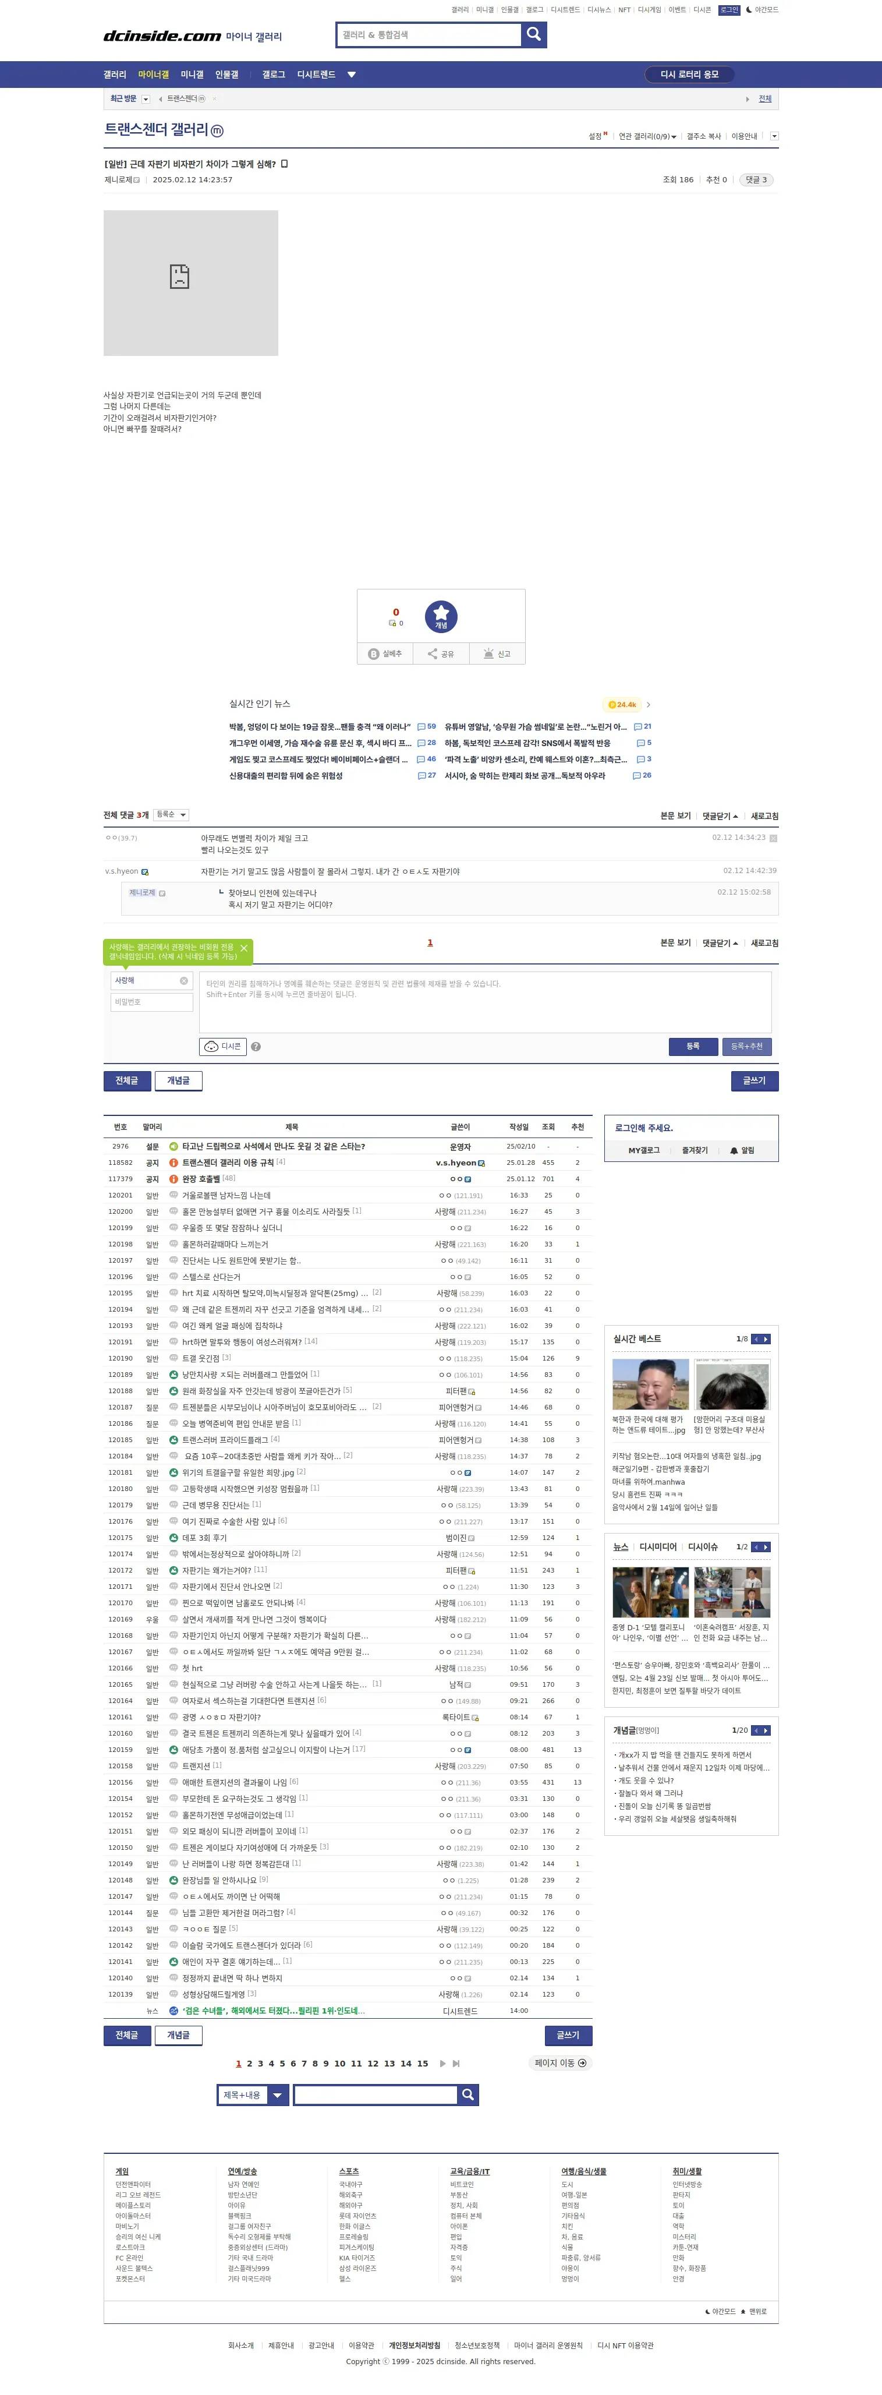Screen dimensions: 882x2395
Task: Open the 페이지 이동 control
Action: [561, 2063]
